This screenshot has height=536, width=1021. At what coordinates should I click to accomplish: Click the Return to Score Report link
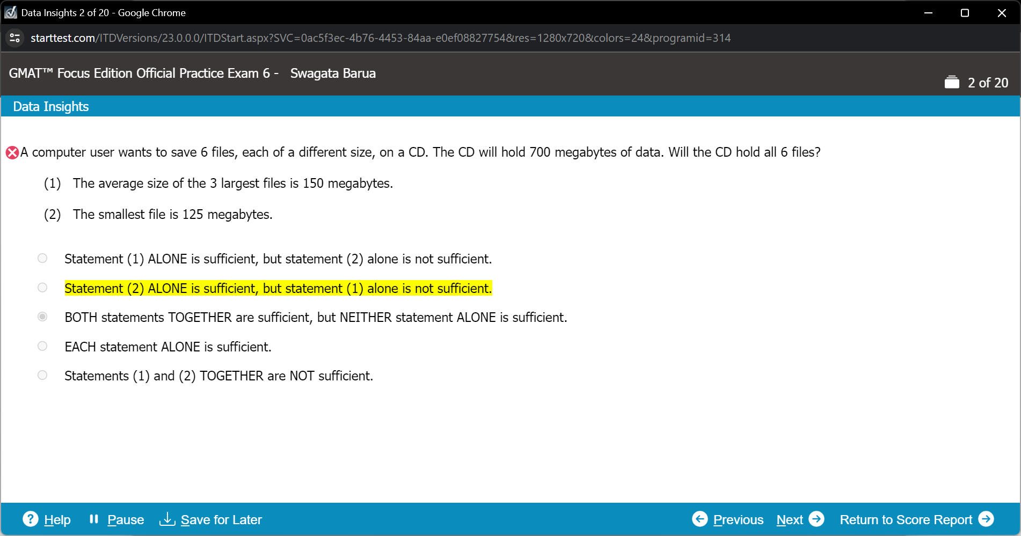906,519
